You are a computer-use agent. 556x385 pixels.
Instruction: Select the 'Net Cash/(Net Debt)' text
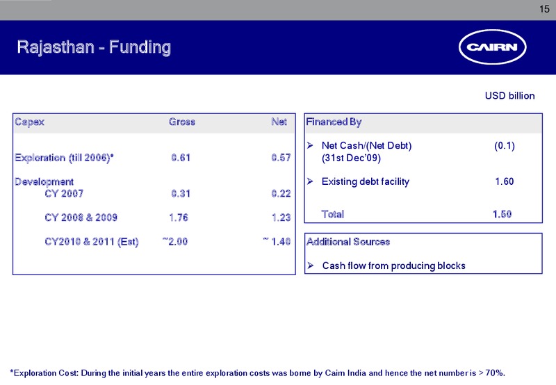367,146
